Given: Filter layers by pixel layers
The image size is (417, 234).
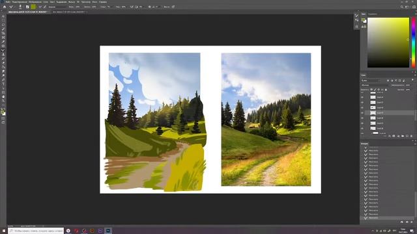Looking at the screenshot, I should pyautogui.click(x=388, y=81).
